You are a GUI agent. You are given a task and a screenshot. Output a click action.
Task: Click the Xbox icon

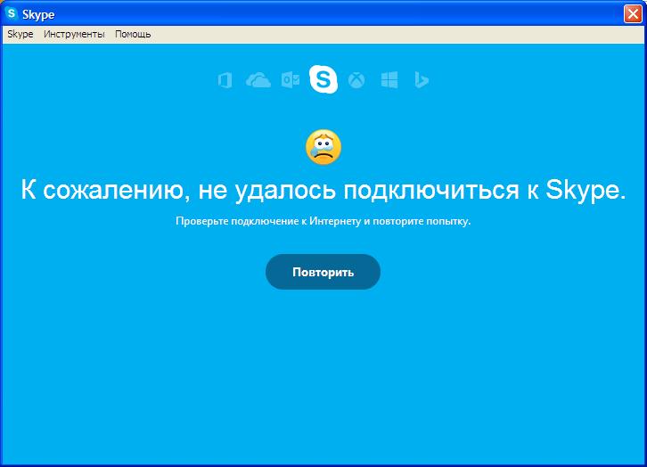point(356,80)
